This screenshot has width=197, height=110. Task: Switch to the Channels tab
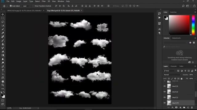[x=174, y=66]
